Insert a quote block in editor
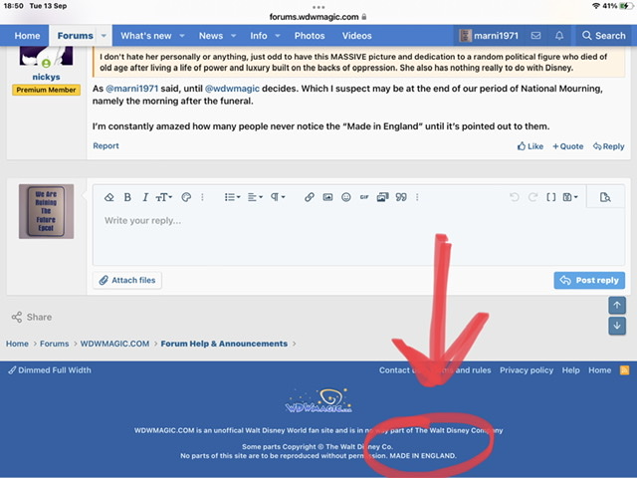 coord(401,197)
